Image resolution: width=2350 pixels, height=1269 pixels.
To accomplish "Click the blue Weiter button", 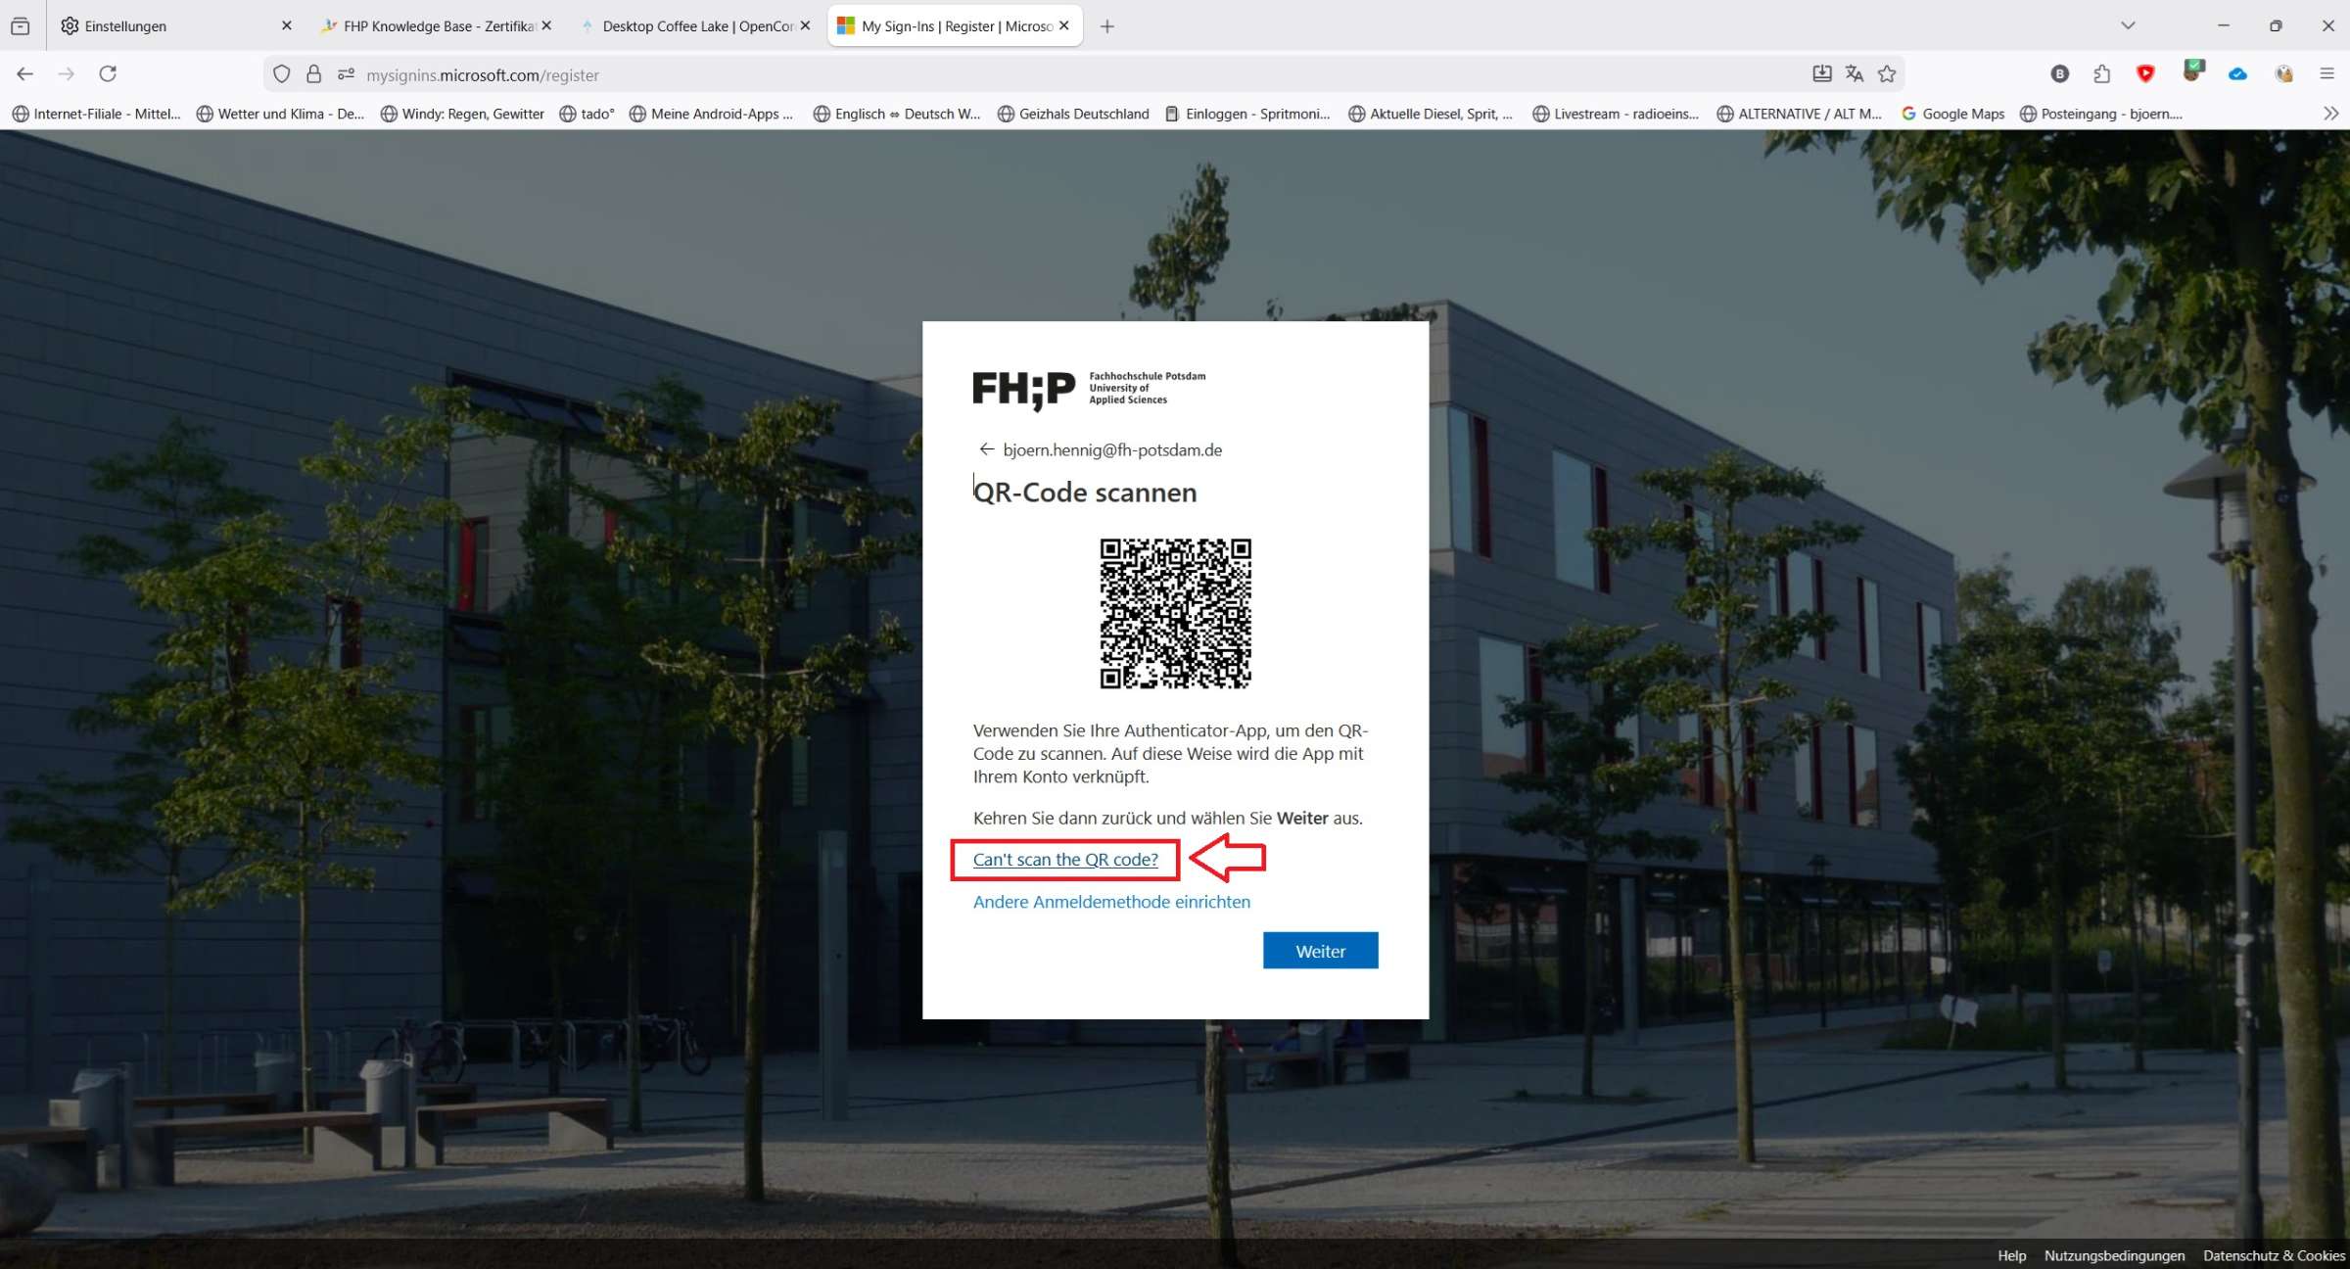I will (x=1320, y=951).
